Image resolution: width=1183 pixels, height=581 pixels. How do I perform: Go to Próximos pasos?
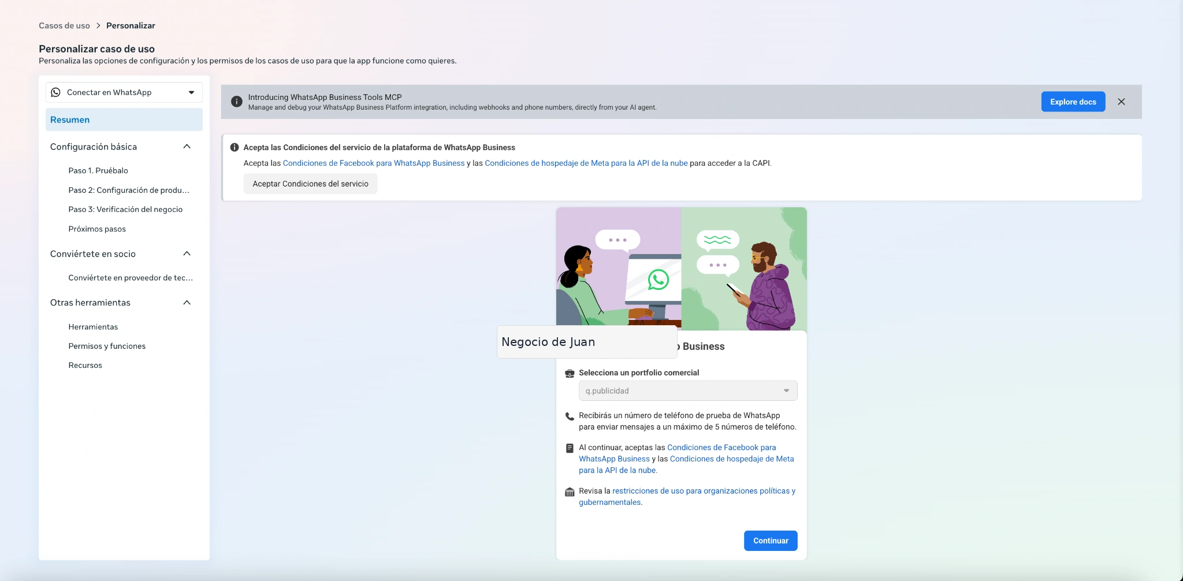tap(97, 229)
